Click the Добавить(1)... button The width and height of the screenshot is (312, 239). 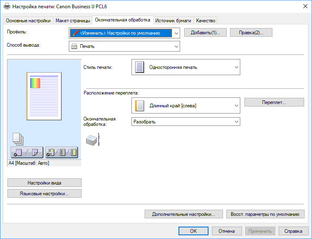205,33
